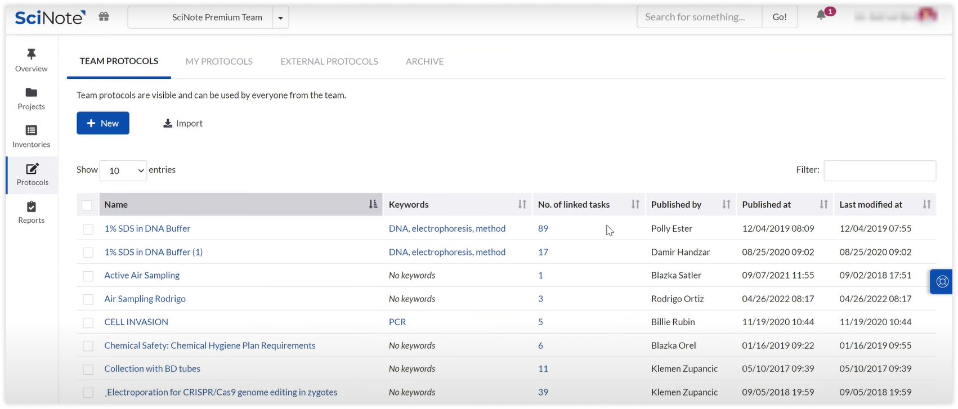Open the Archive tab
This screenshot has height=409, width=958.
pos(424,61)
